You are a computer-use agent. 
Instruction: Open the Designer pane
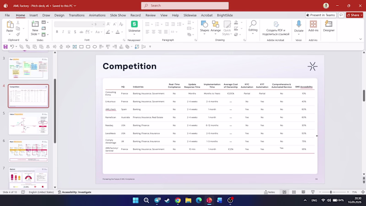pyautogui.click(x=328, y=27)
